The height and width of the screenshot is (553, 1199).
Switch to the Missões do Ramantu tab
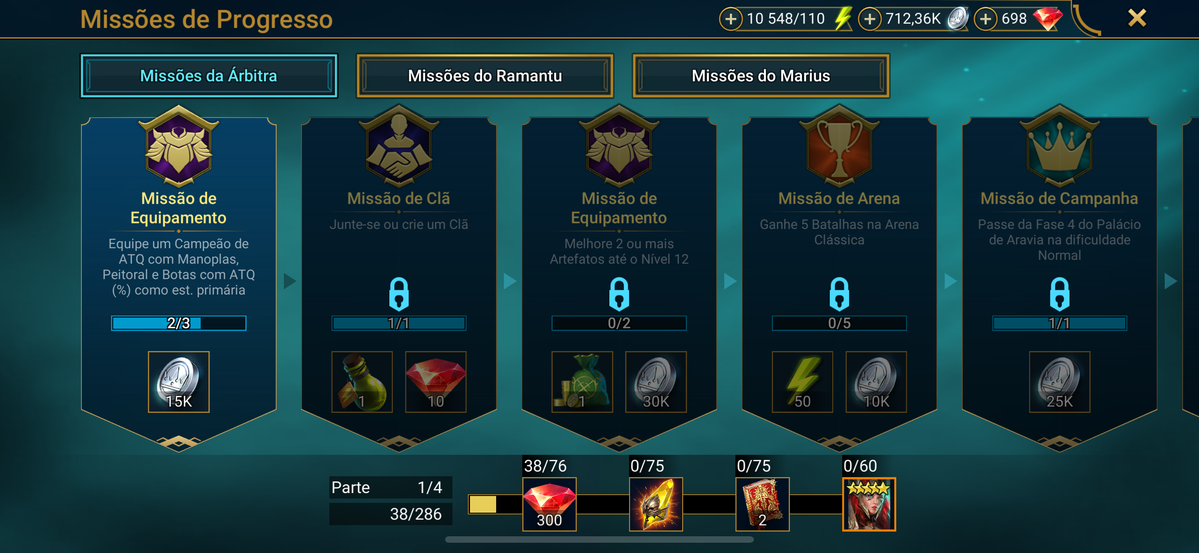coord(485,76)
